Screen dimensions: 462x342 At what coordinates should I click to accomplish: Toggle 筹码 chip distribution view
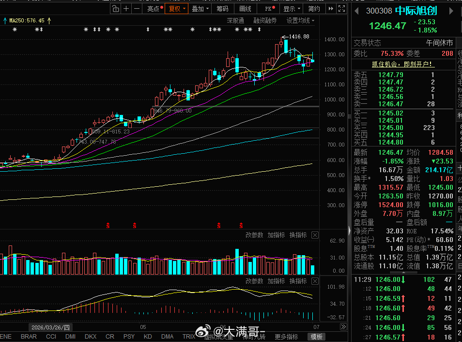click(222, 9)
